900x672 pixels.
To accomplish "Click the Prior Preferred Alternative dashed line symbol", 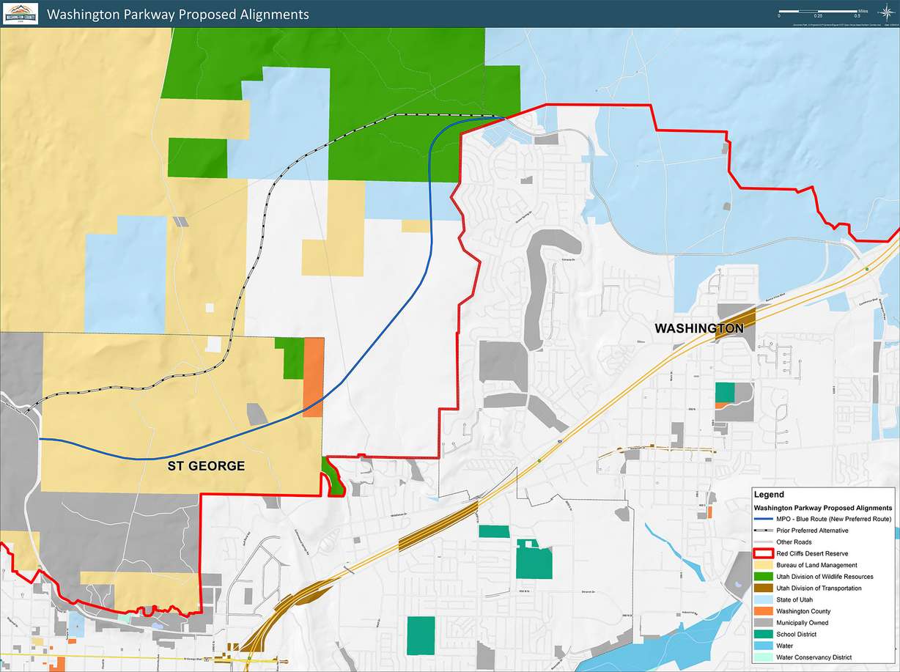I will (x=764, y=530).
